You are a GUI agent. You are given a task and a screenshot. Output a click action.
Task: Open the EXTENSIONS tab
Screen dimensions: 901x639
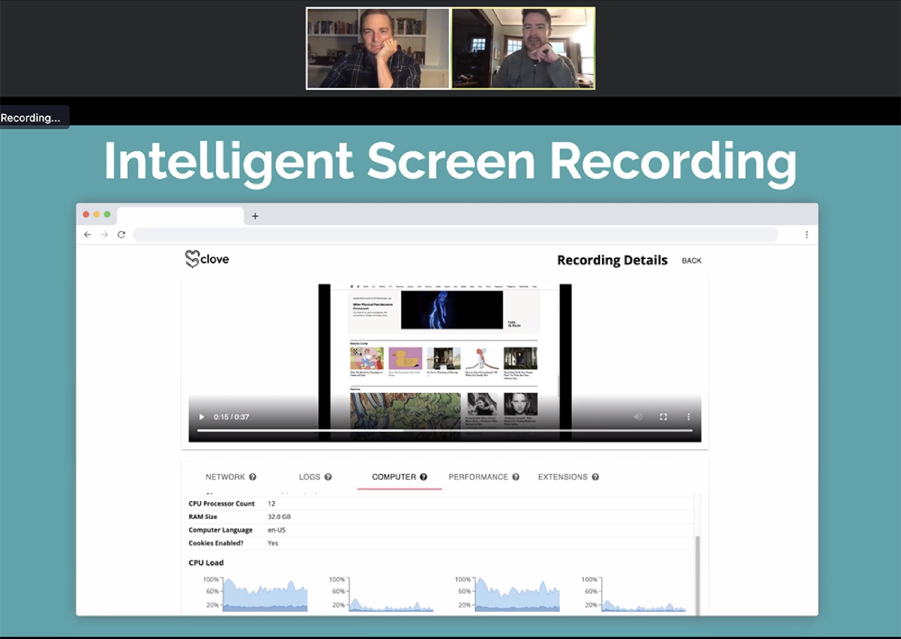(563, 476)
